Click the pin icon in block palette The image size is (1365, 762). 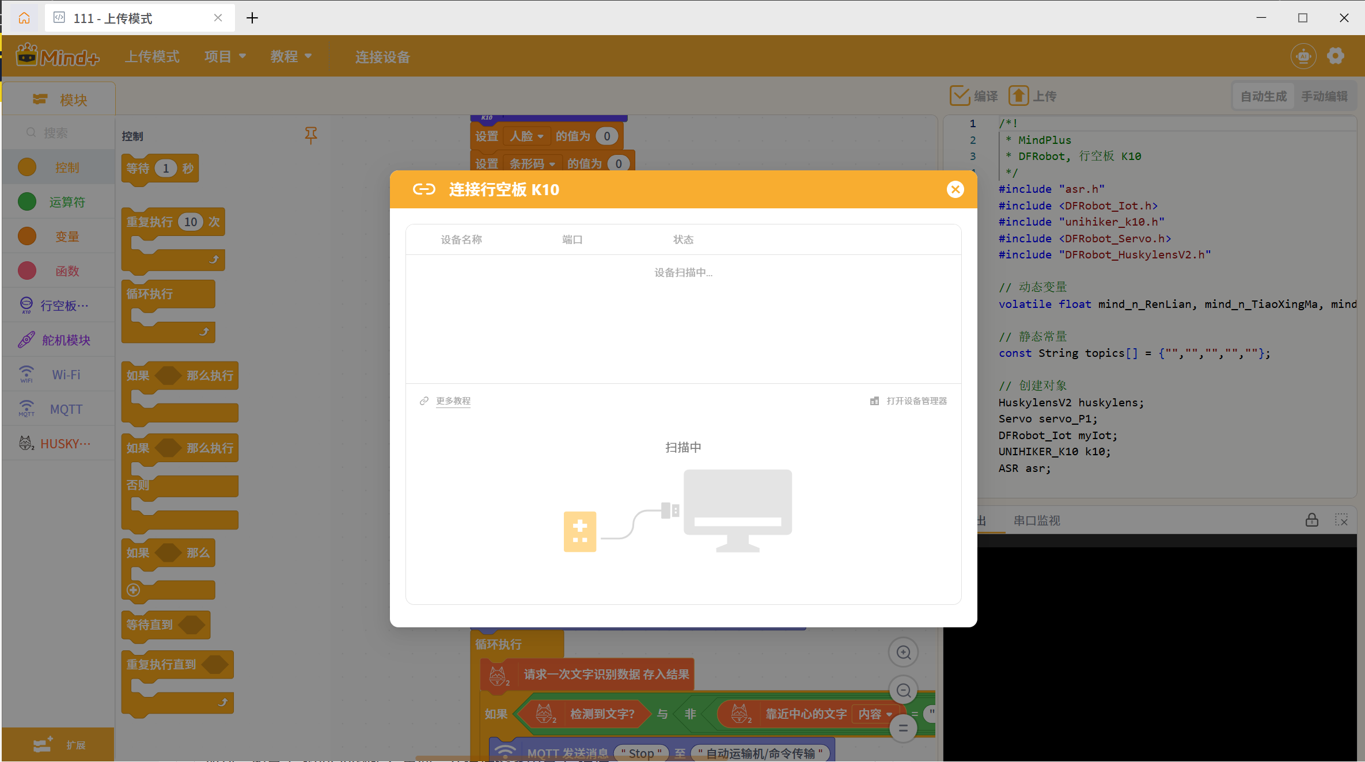[310, 135]
